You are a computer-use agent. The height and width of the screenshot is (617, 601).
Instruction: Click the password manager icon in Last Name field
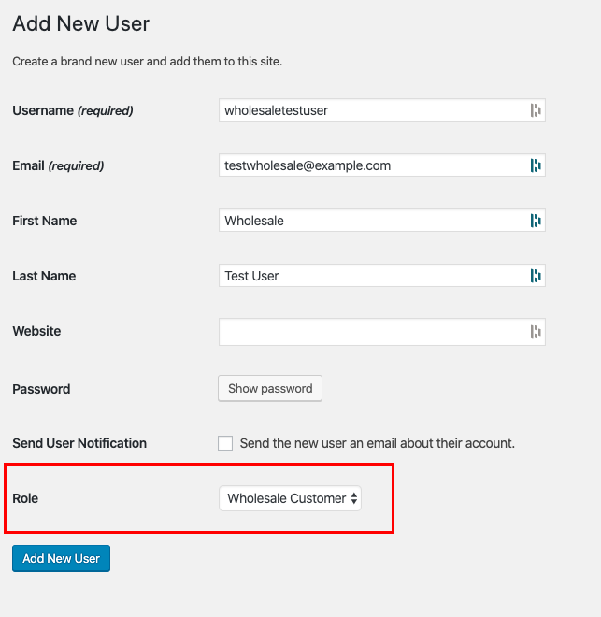tap(536, 276)
